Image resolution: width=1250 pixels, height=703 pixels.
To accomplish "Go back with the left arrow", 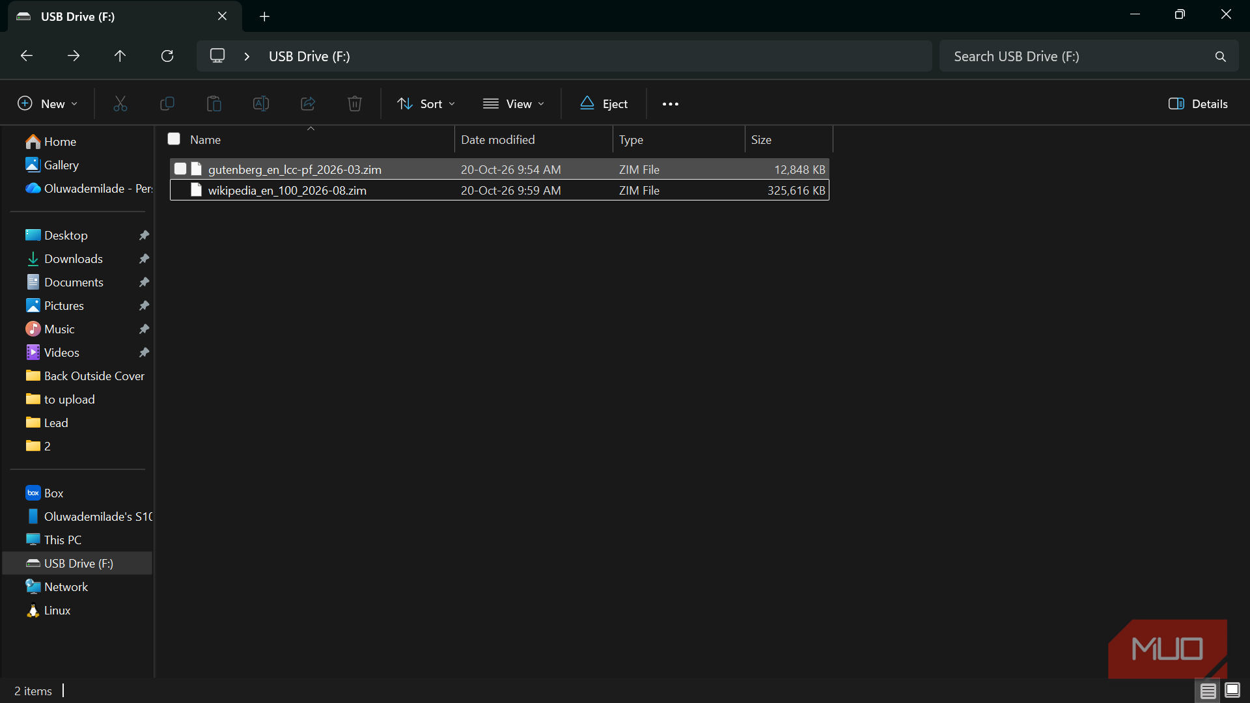I will 27,56.
